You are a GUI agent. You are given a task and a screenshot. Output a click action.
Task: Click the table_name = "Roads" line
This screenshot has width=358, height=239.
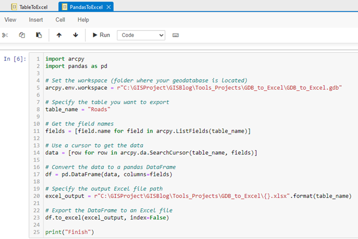tap(78, 110)
